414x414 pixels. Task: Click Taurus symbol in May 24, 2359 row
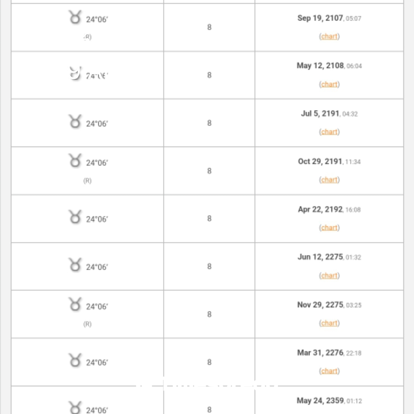coord(75,407)
